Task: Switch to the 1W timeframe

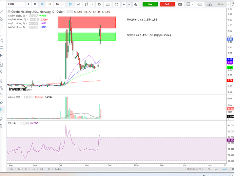Action: (57, 4)
